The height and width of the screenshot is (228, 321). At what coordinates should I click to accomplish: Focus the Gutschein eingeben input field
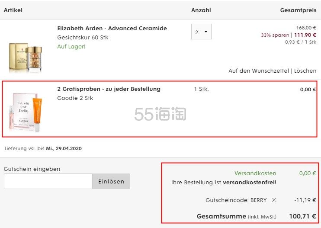(48, 181)
